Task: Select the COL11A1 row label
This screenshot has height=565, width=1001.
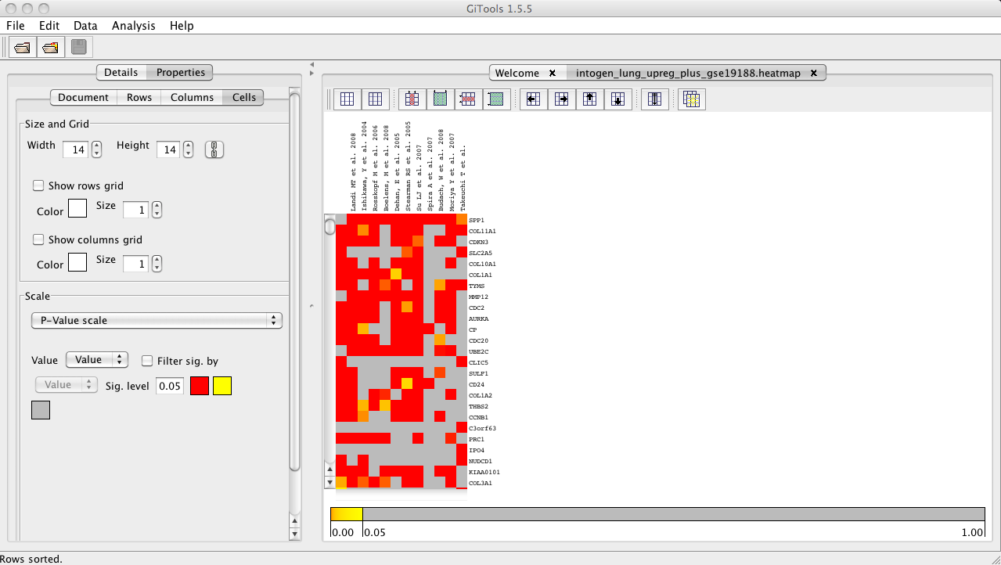Action: coord(481,232)
